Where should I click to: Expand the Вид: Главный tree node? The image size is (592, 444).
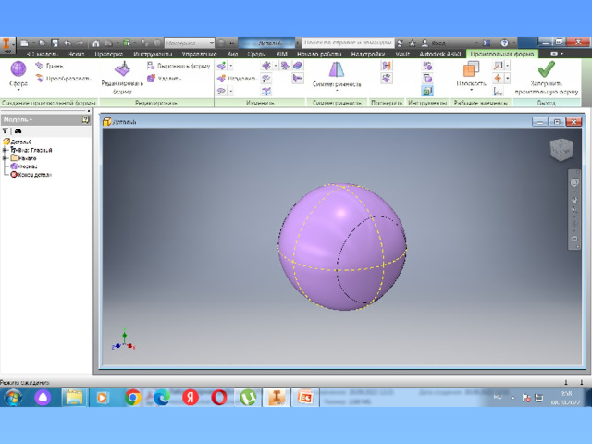point(5,150)
